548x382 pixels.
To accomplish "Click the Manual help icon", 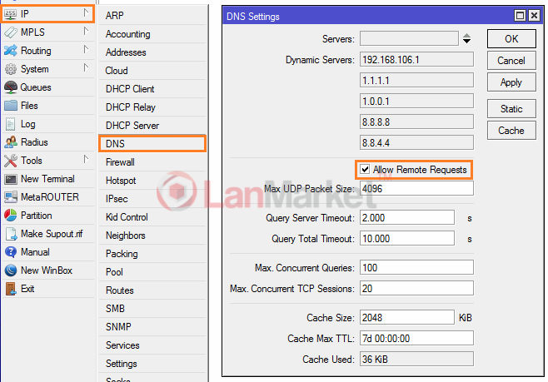I will pos(11,252).
